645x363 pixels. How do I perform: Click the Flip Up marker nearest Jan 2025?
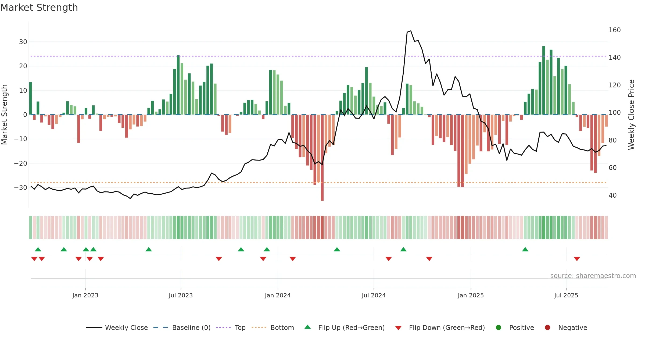(525, 249)
